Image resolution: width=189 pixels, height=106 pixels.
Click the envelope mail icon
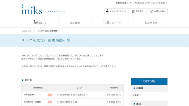click(x=151, y=11)
